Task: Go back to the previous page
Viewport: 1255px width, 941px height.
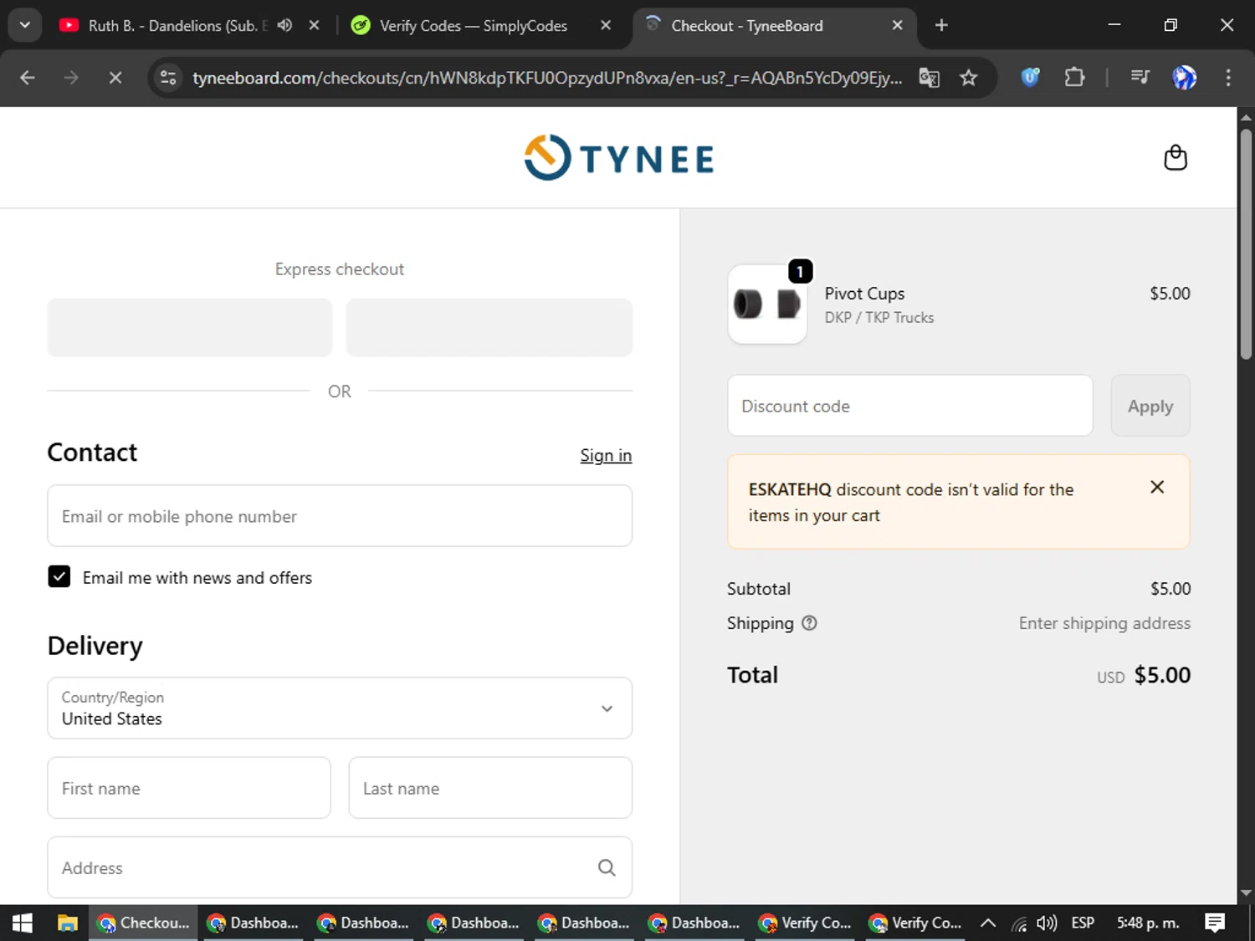Action: (28, 78)
